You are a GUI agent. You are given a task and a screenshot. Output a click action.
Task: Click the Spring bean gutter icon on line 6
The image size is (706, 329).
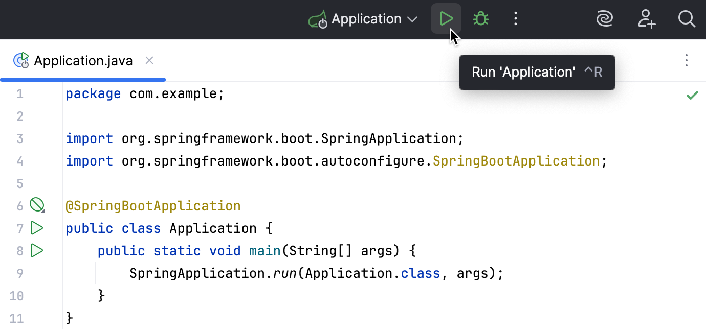pyautogui.click(x=37, y=205)
